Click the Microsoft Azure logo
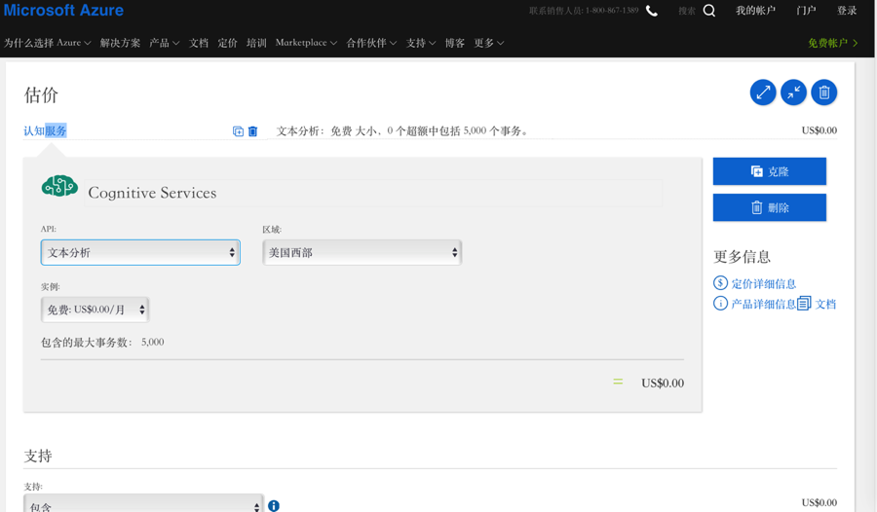The height and width of the screenshot is (512, 877). [x=63, y=10]
